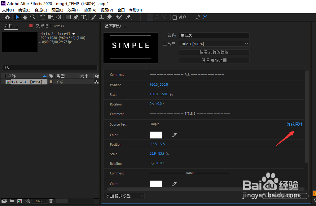Click the 名称 column header in project
The image size is (316, 206).
(12, 76)
